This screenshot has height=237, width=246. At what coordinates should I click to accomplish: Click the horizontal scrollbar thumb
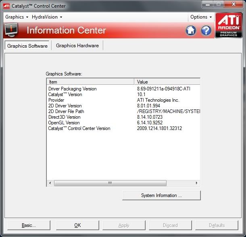coord(110,183)
